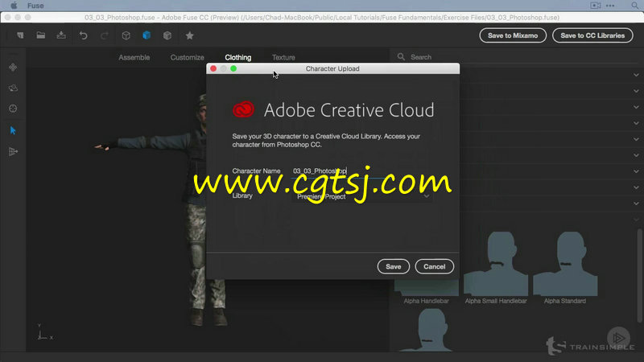Select the textured cube view icon
The image size is (644, 362).
click(x=167, y=35)
